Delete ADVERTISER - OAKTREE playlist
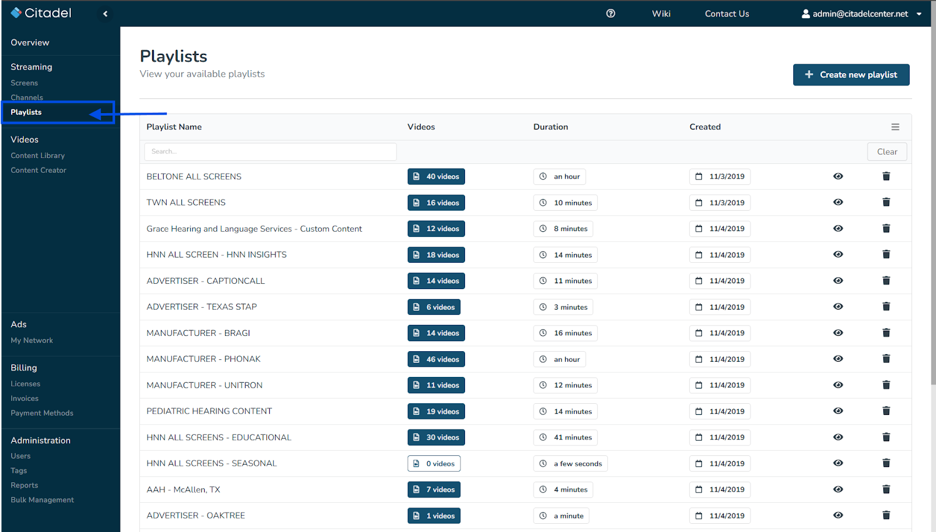Screen dimensions: 936x532 point(886,515)
